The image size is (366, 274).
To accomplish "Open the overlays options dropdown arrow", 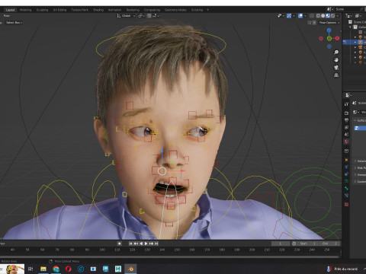I will pyautogui.click(x=305, y=16).
